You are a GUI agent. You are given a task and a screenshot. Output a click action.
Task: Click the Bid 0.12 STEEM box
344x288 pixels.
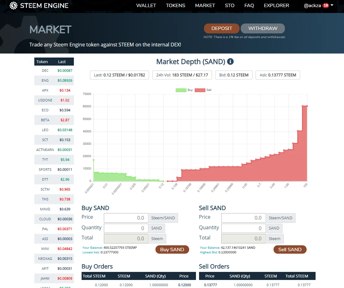point(234,75)
